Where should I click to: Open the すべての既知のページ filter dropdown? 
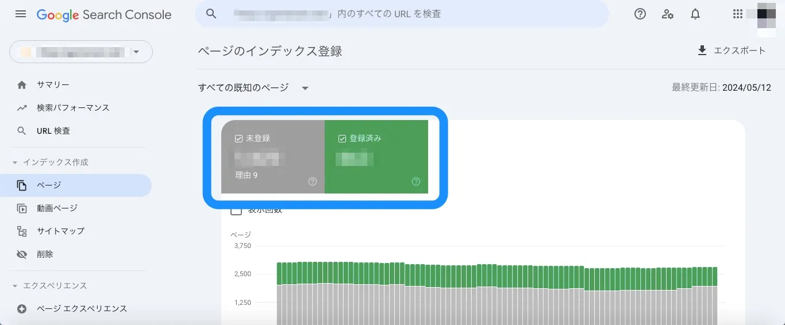click(253, 88)
